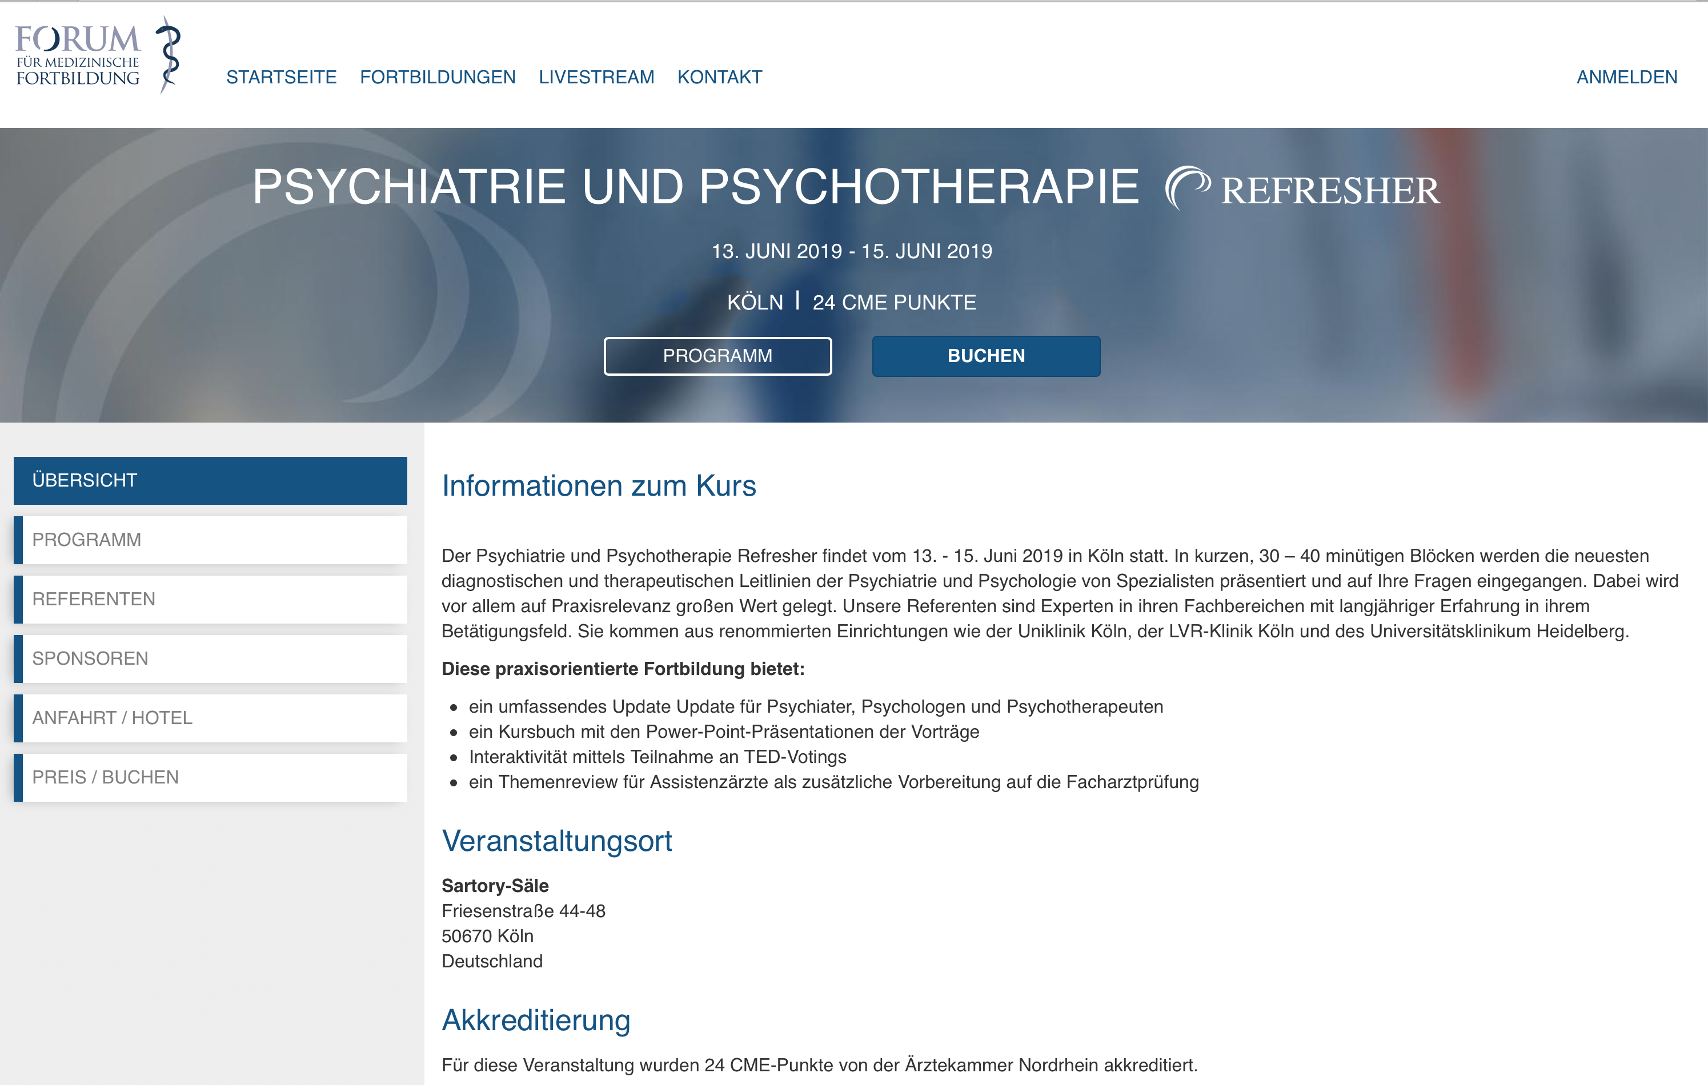This screenshot has height=1085, width=1708.
Task: Click the REFRESHER text in banner
Action: point(1330,190)
